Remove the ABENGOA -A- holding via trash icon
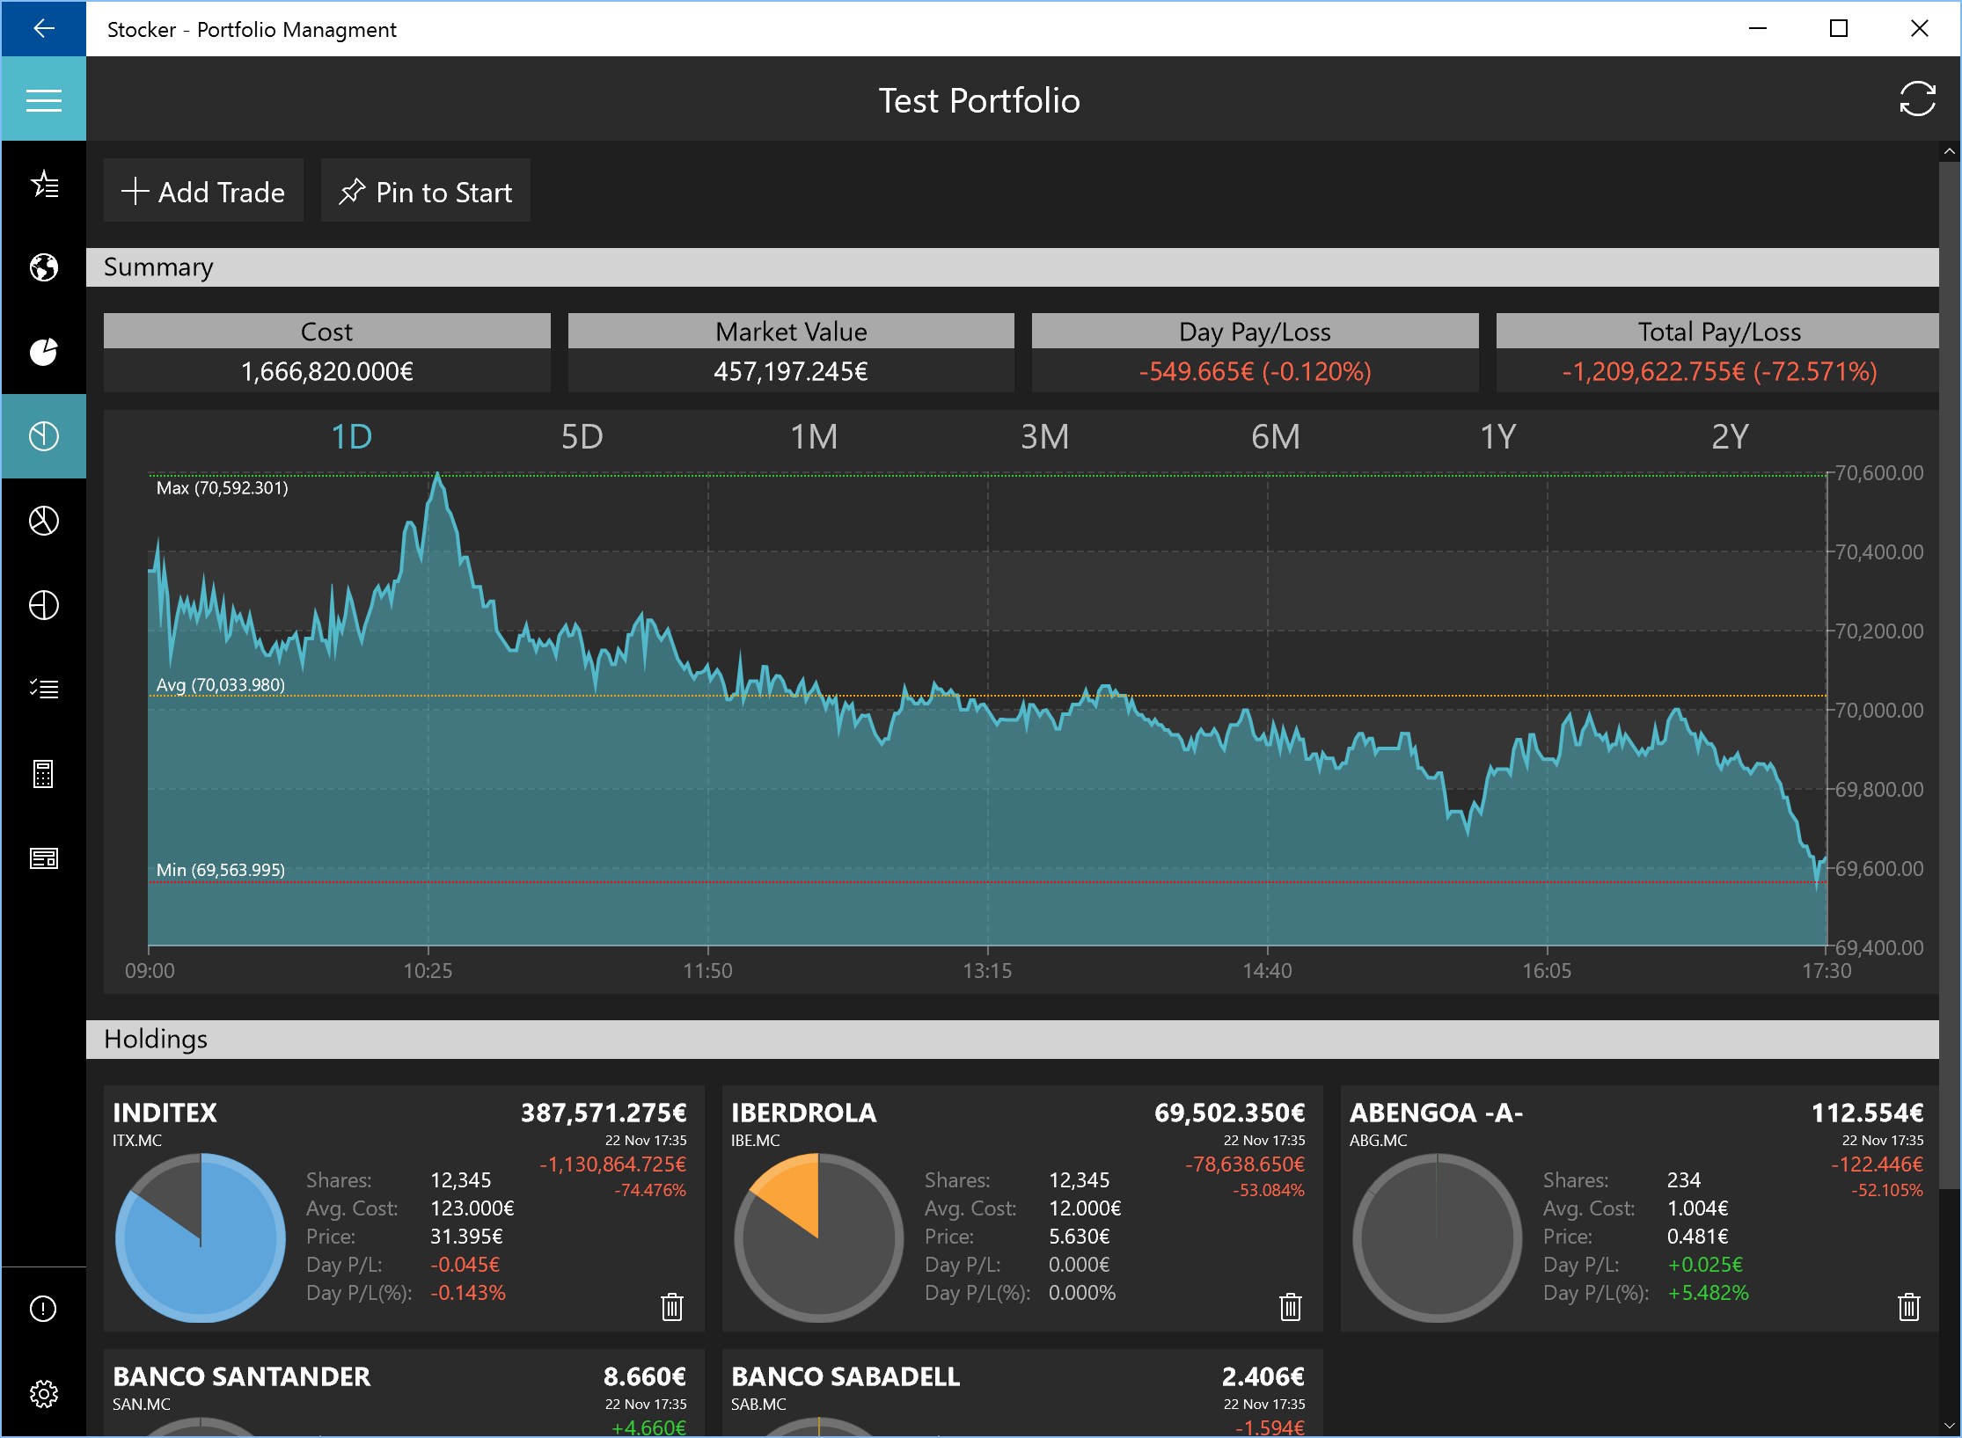This screenshot has width=1962, height=1438. [1908, 1307]
